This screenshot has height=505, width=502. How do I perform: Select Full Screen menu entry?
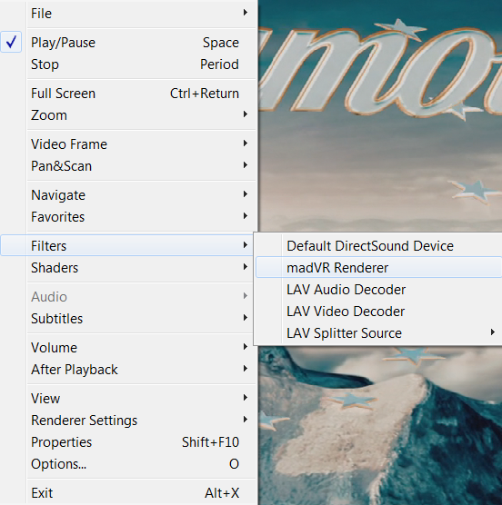129,94
